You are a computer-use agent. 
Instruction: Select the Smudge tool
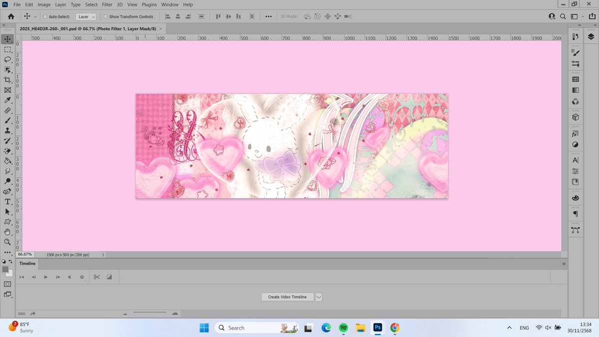(x=7, y=171)
